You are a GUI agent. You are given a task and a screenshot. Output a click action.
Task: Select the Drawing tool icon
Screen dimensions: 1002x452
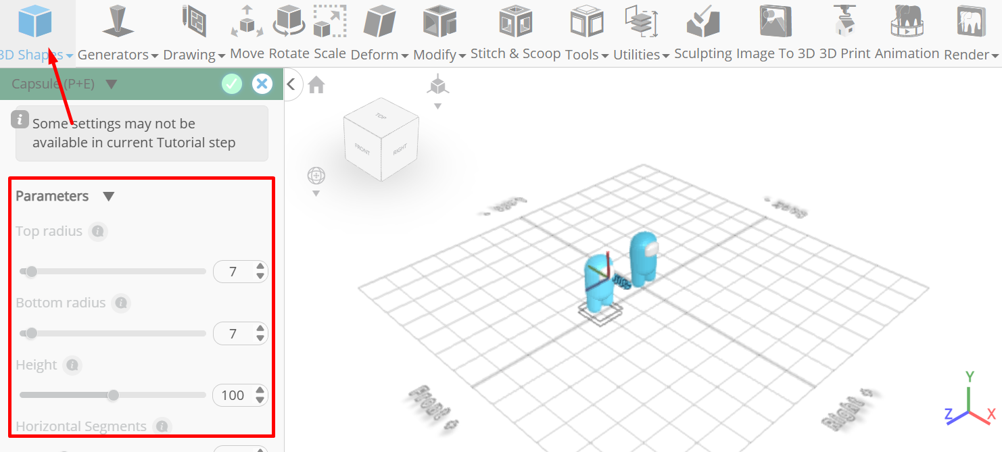click(x=193, y=20)
